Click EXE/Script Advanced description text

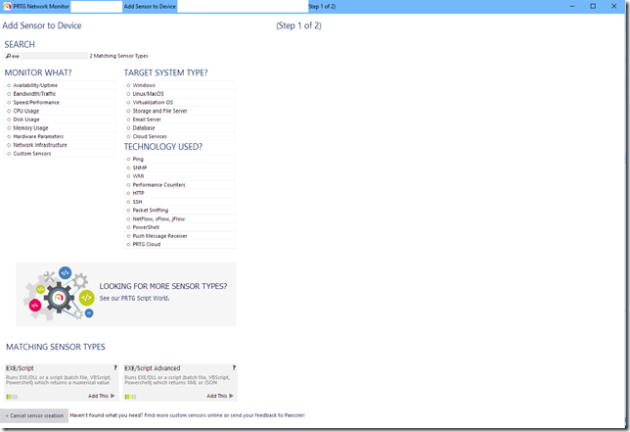click(x=177, y=380)
